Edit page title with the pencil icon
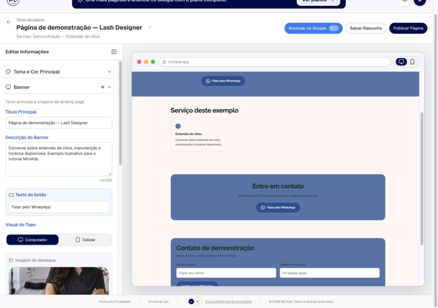This screenshot has height=308, width=438. 150,28
